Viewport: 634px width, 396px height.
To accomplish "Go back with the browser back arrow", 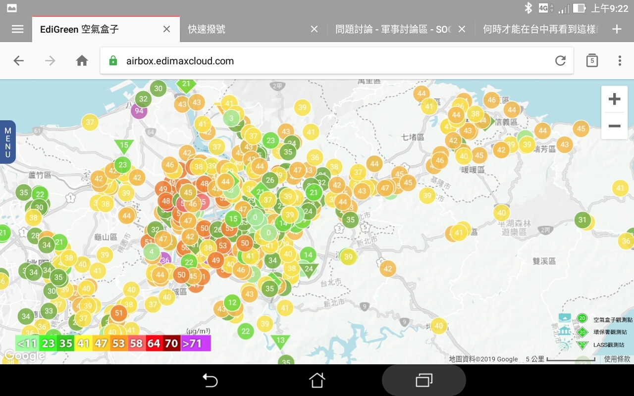I will pos(19,61).
